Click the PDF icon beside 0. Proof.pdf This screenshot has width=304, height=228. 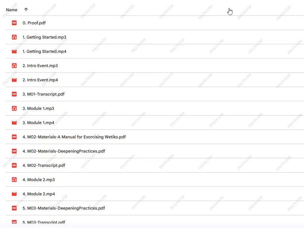click(x=14, y=23)
